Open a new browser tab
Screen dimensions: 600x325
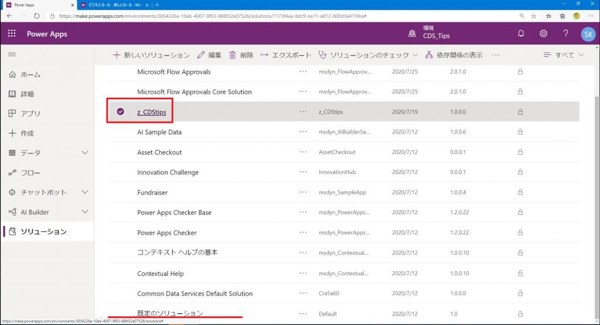(x=157, y=5)
